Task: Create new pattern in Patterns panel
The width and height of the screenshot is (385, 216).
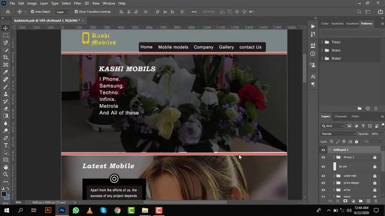Action: [x=368, y=109]
